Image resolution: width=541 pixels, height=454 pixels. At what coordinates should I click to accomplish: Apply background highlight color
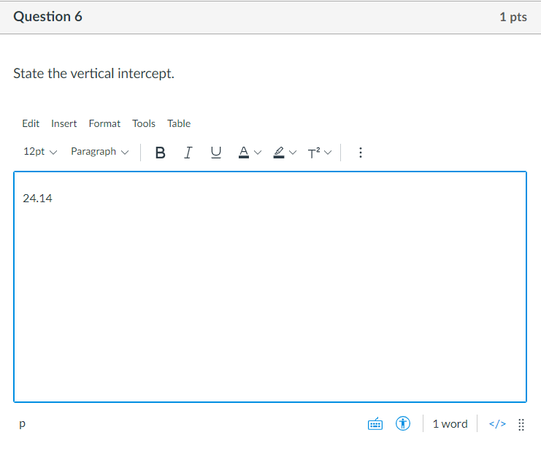click(x=279, y=152)
